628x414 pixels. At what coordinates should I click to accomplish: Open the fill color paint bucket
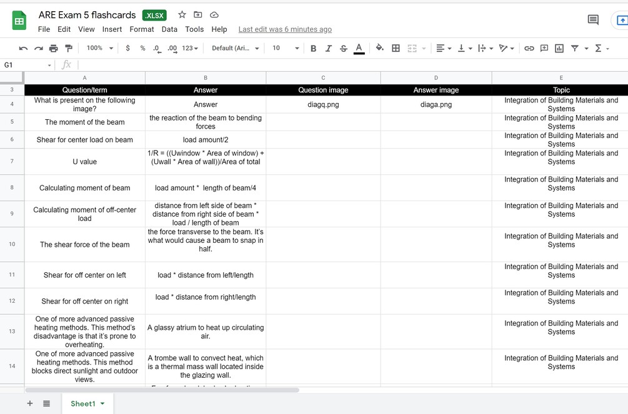[379, 48]
